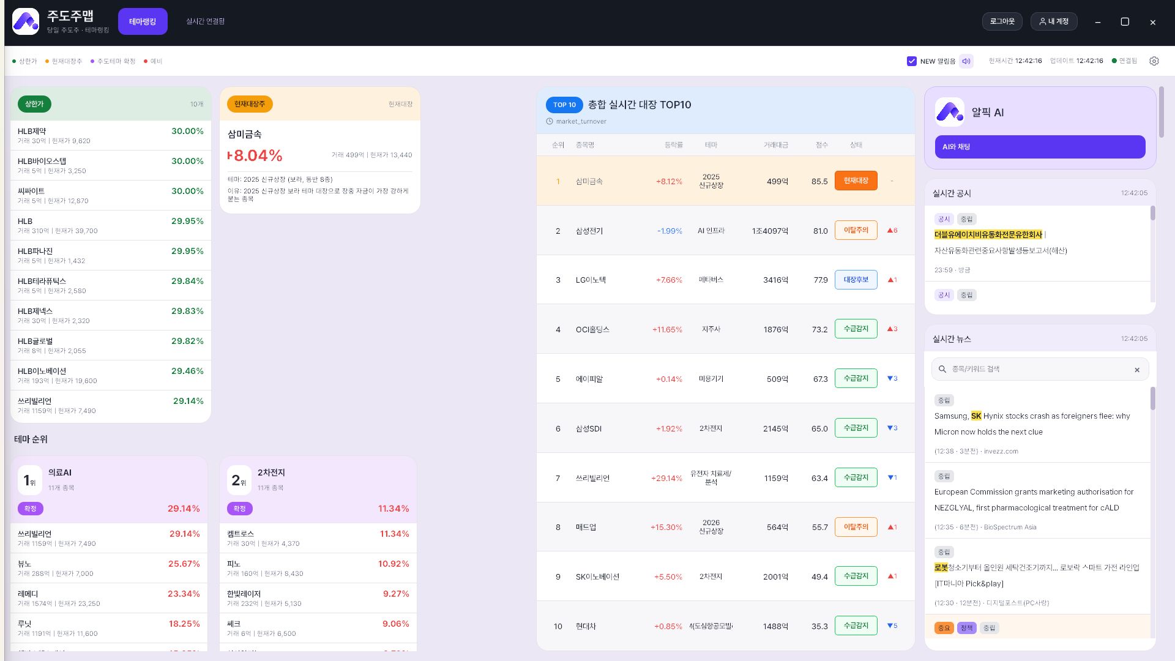
Task: Click the 현재대장 status button for 삼미금속
Action: coord(856,181)
